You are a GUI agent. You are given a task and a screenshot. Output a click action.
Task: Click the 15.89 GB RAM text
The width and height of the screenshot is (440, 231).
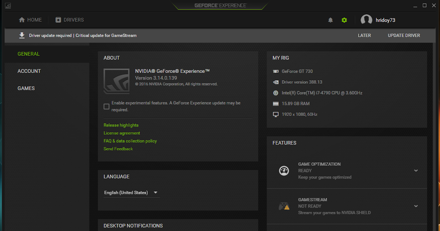[296, 104]
